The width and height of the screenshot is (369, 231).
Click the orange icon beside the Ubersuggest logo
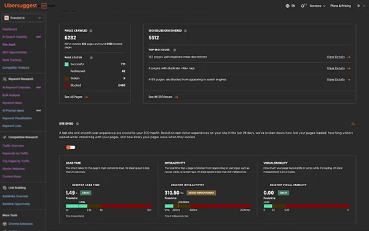(x=44, y=6)
